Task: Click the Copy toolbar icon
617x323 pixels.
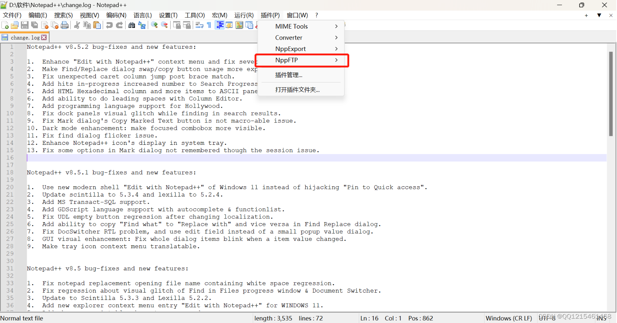Action: click(87, 25)
